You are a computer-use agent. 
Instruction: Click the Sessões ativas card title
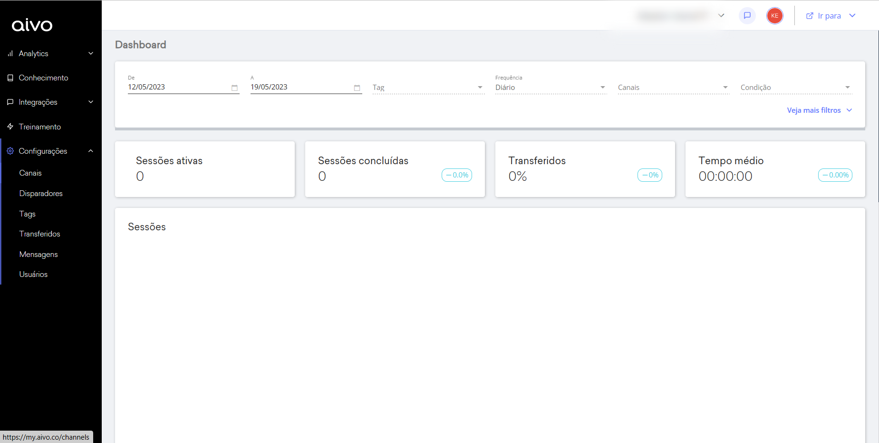pyautogui.click(x=169, y=161)
